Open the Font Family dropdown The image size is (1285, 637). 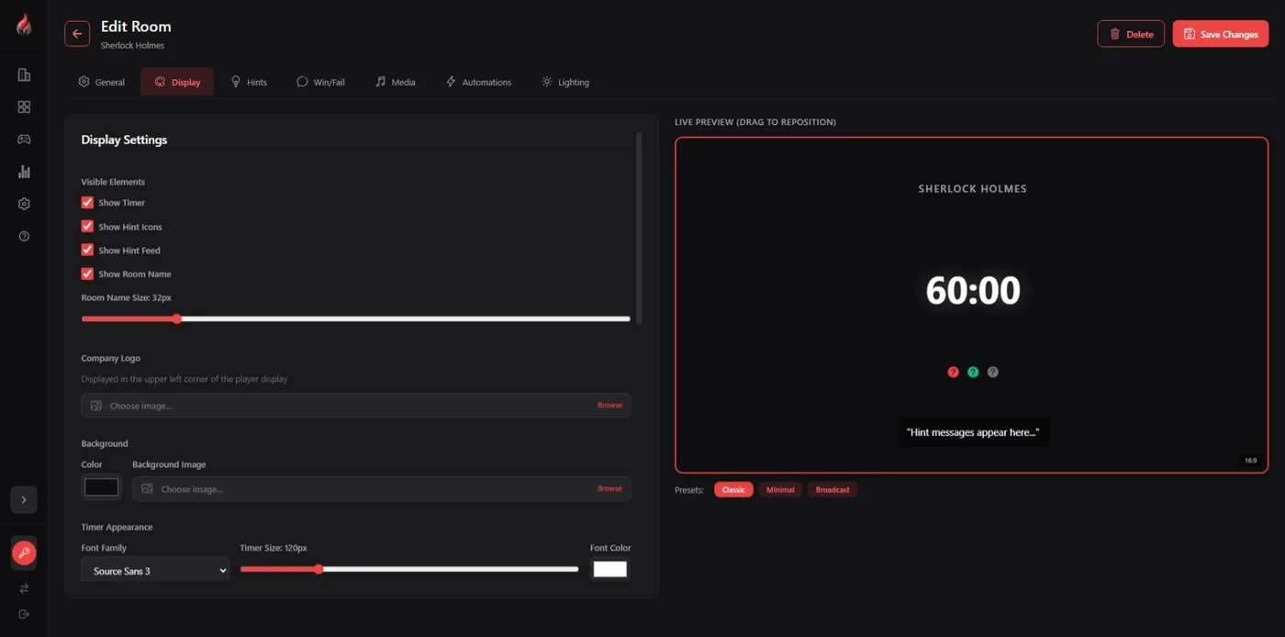pos(155,571)
